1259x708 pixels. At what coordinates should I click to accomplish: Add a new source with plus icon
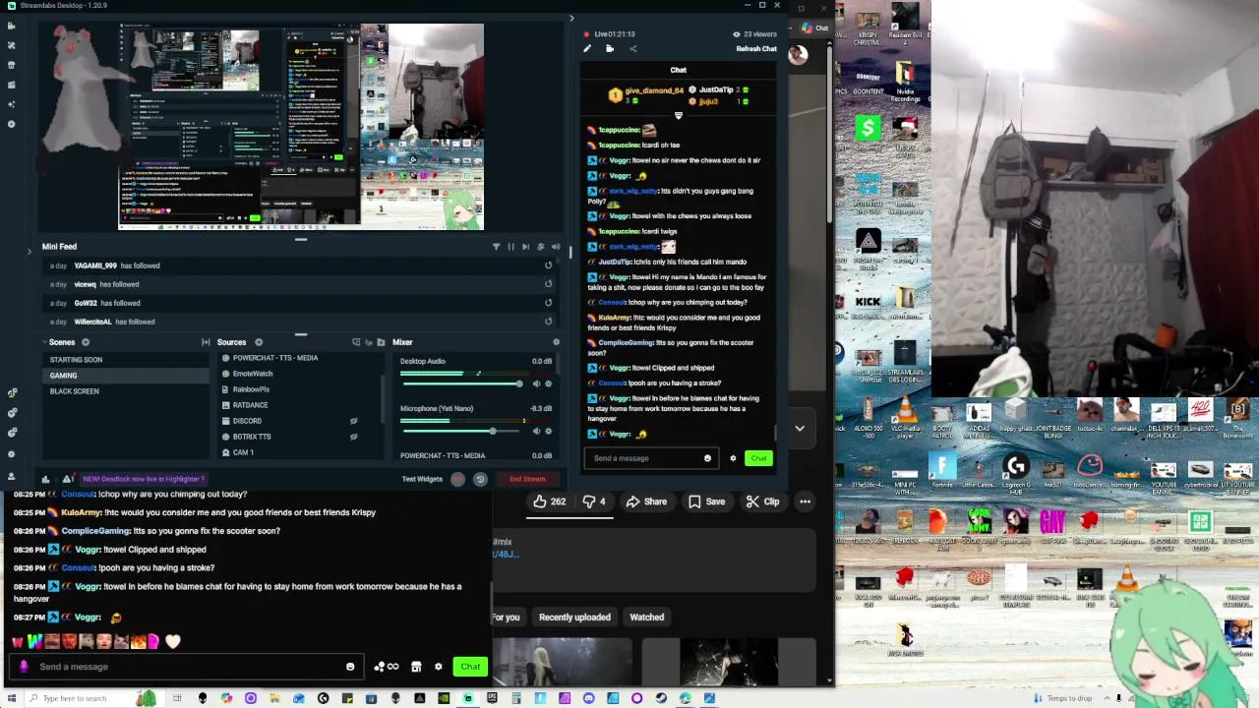(x=259, y=342)
